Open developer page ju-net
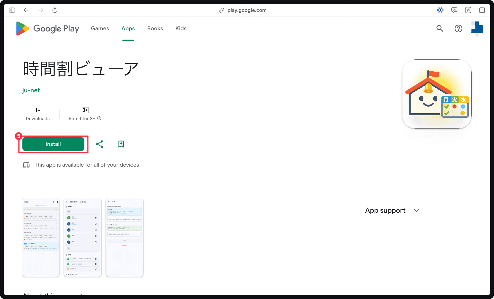Image resolution: width=494 pixels, height=299 pixels. [31, 90]
